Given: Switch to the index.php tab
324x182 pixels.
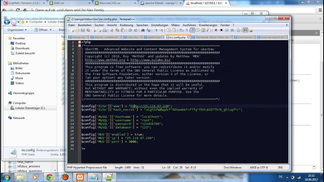Looking at the screenshot, I should pos(132,37).
